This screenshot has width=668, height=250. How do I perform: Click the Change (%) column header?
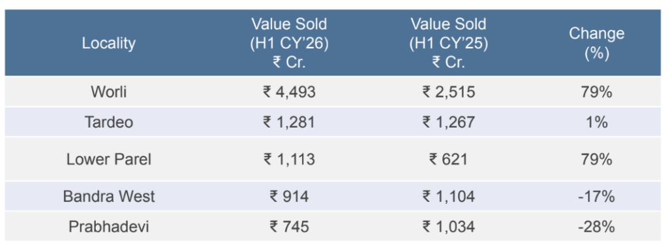(596, 44)
